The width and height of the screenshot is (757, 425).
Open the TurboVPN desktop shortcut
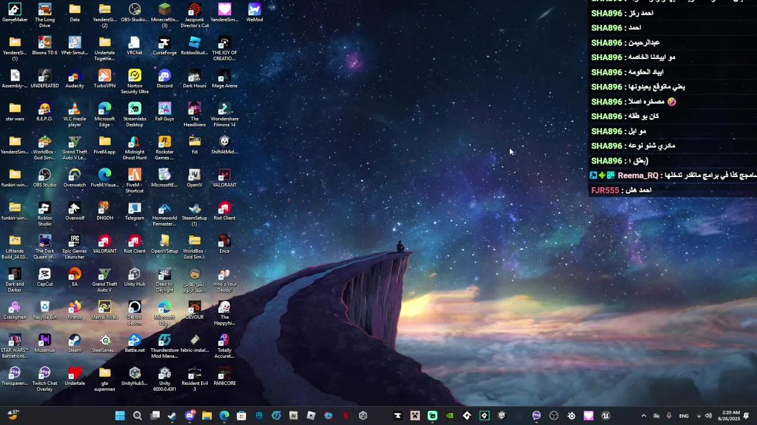(105, 79)
